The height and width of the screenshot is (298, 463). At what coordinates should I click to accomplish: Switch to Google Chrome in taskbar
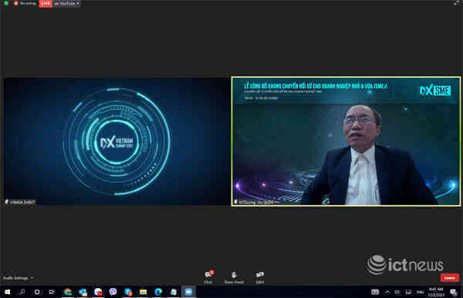68,292
